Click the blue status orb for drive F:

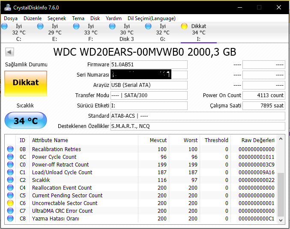coord(76,26)
